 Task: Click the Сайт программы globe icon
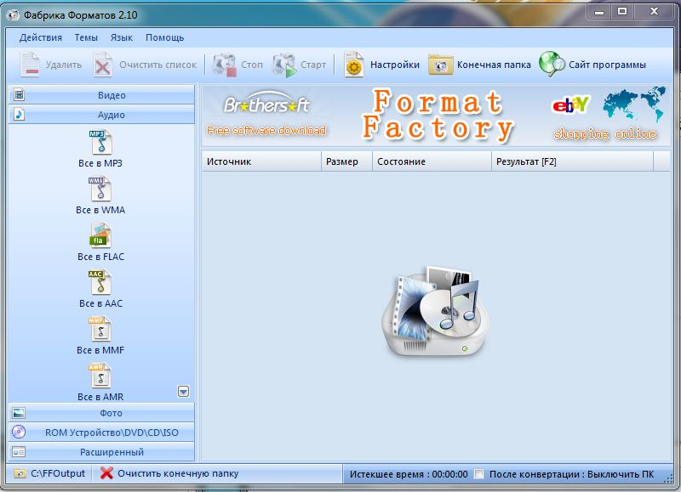tap(552, 64)
